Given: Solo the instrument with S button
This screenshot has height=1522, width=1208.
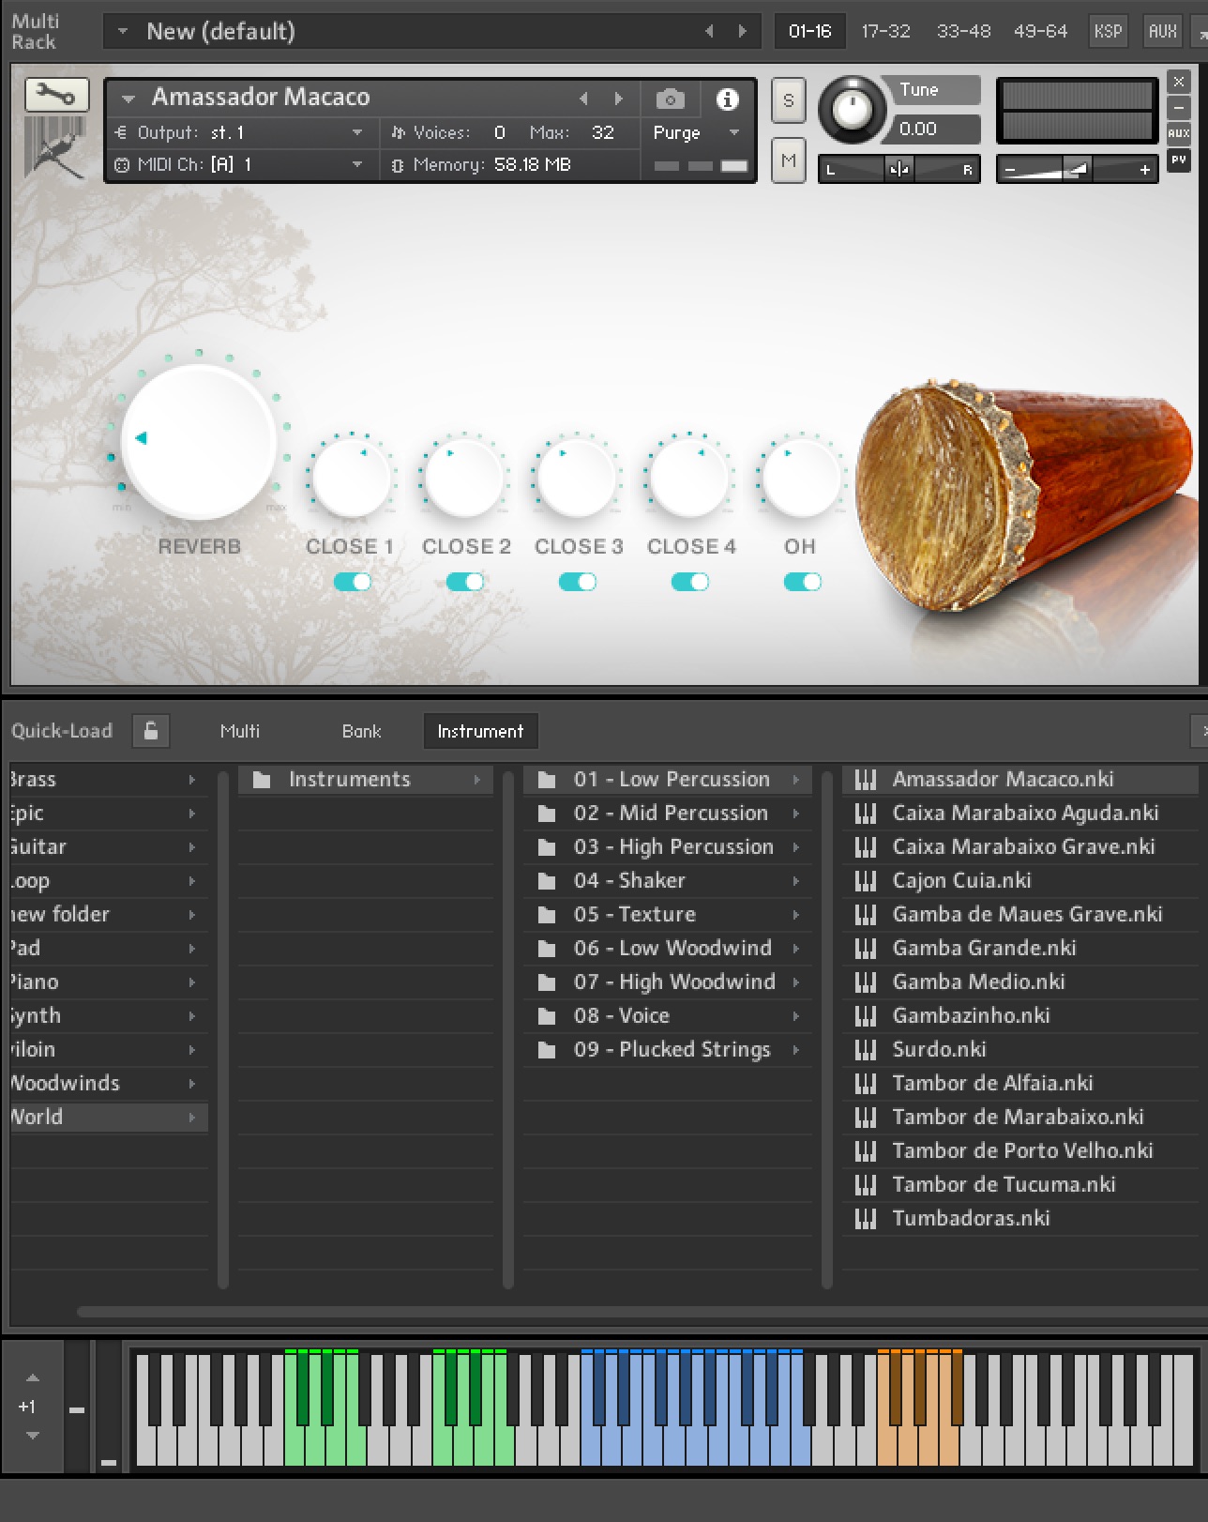Looking at the screenshot, I should 788,100.
